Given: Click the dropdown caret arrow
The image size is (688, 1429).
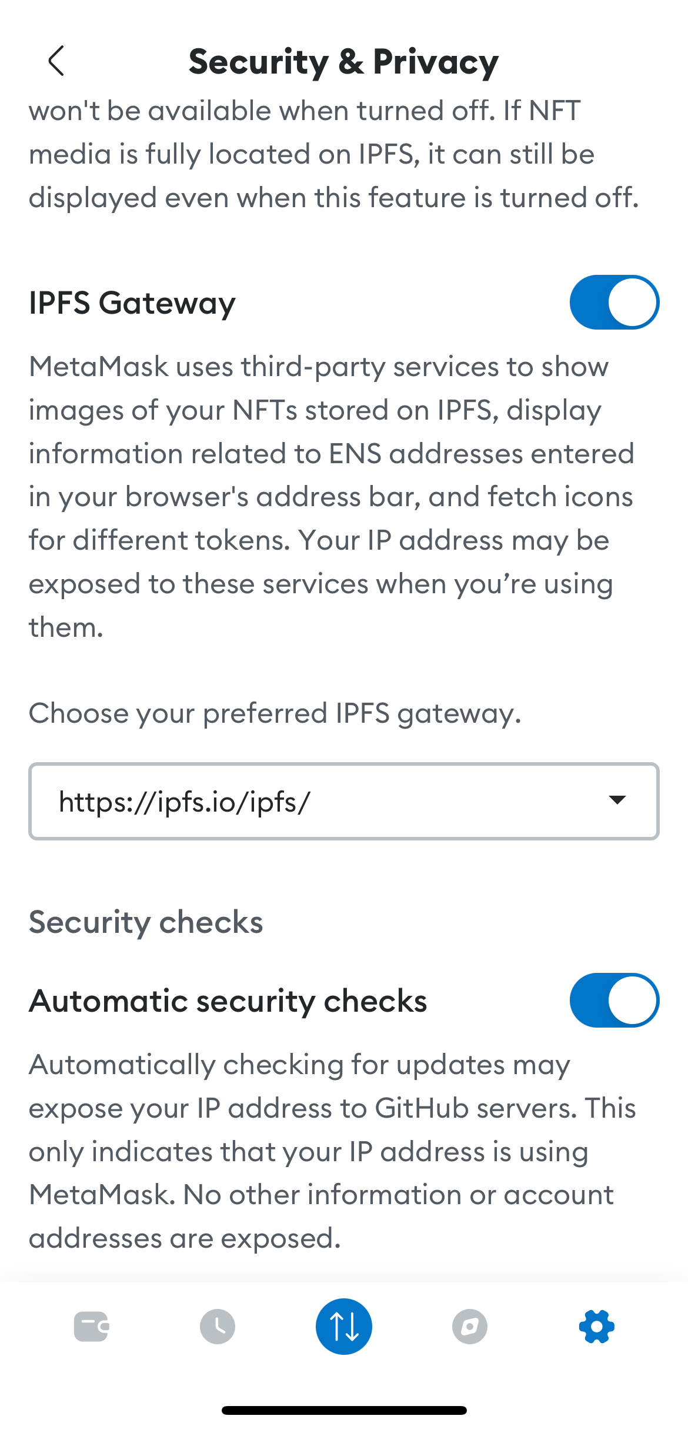Looking at the screenshot, I should click(x=617, y=800).
